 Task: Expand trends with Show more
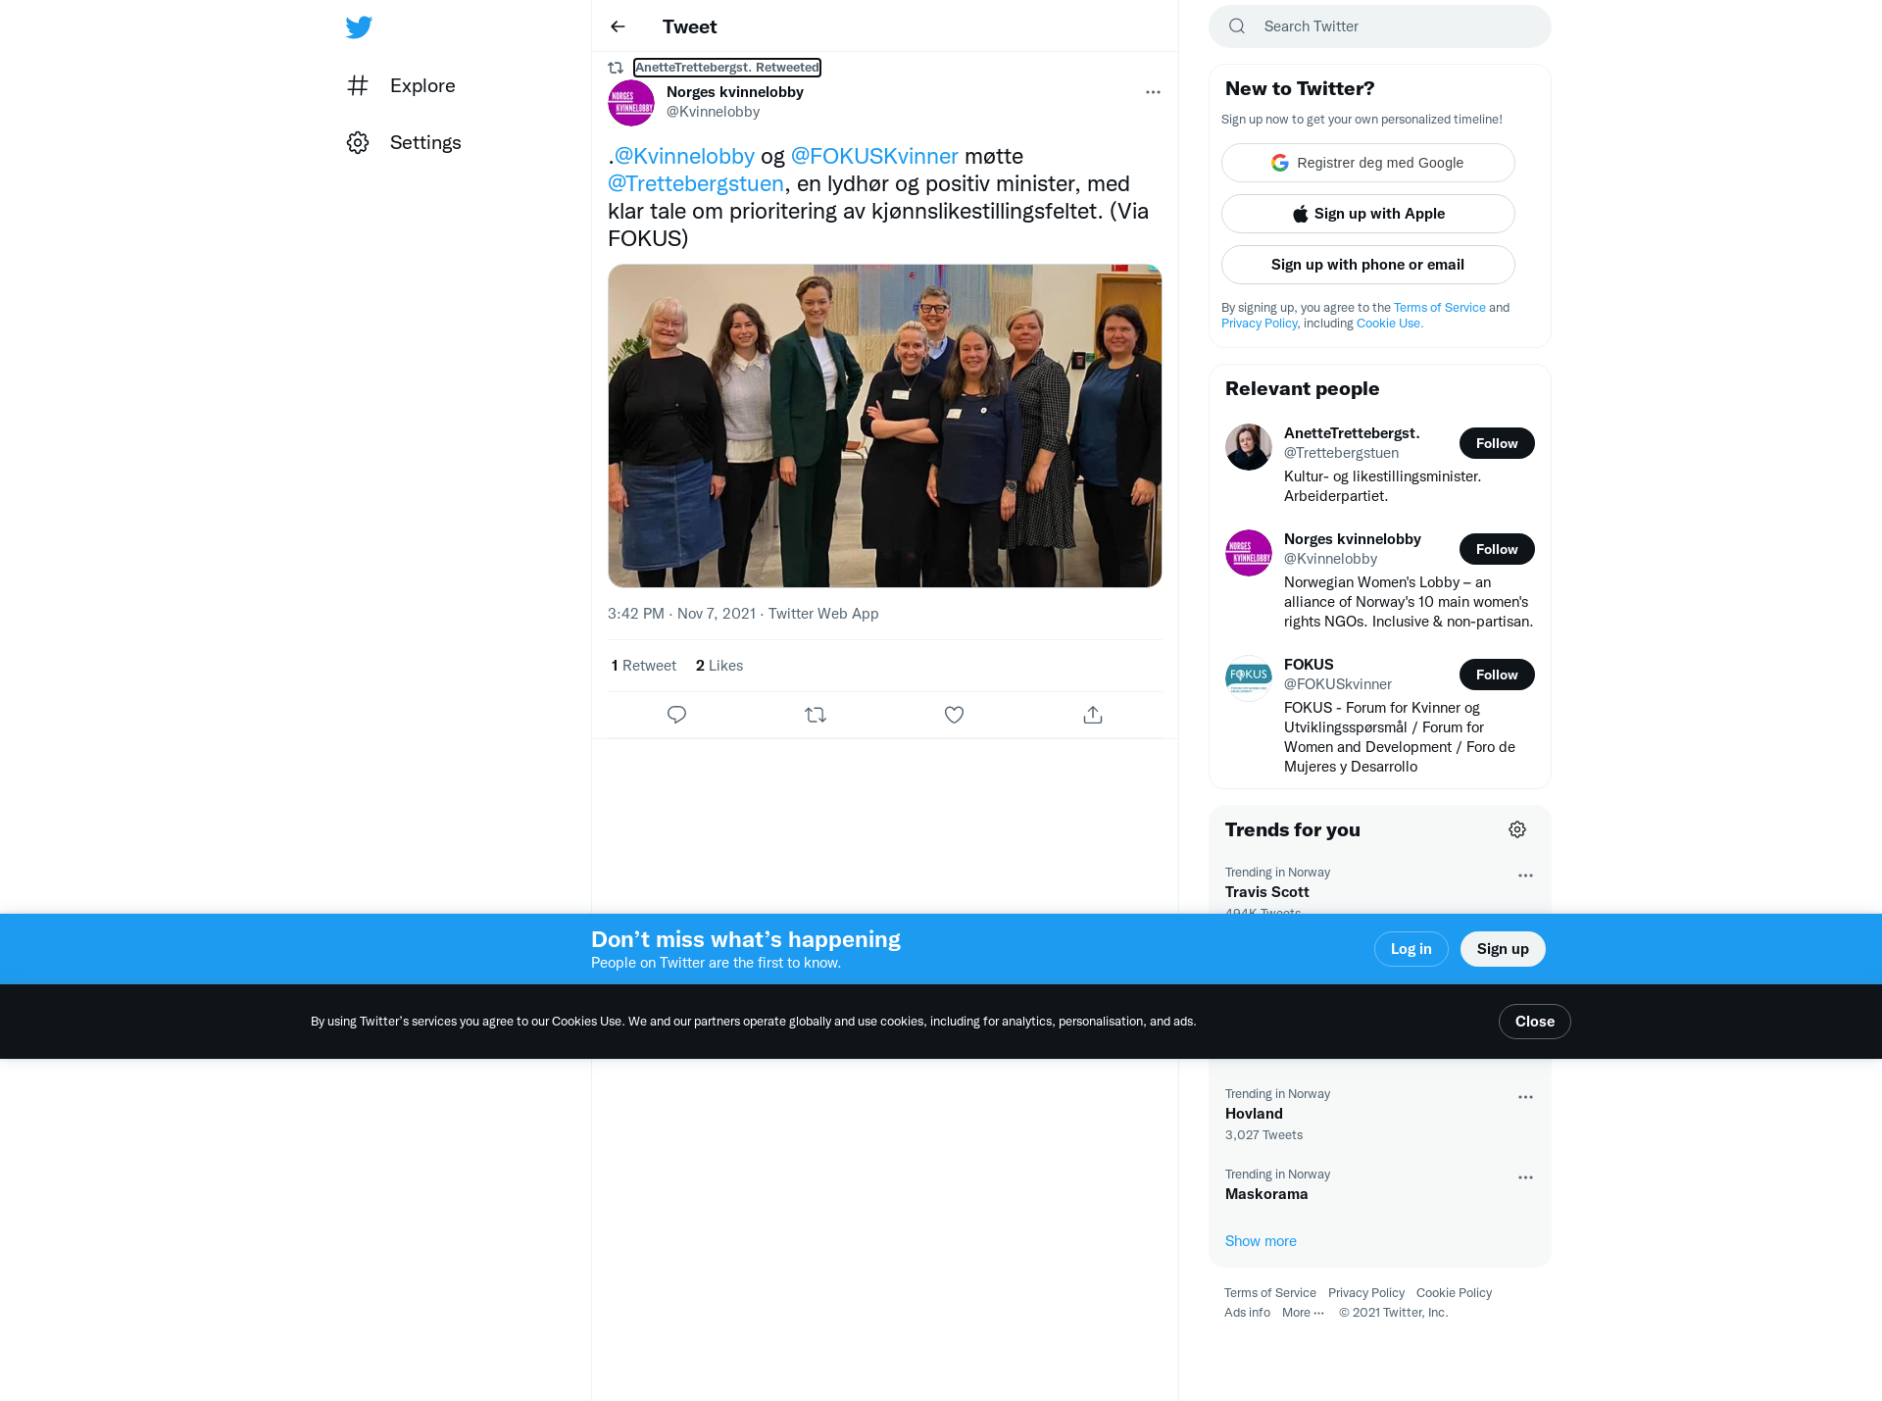pos(1261,1241)
